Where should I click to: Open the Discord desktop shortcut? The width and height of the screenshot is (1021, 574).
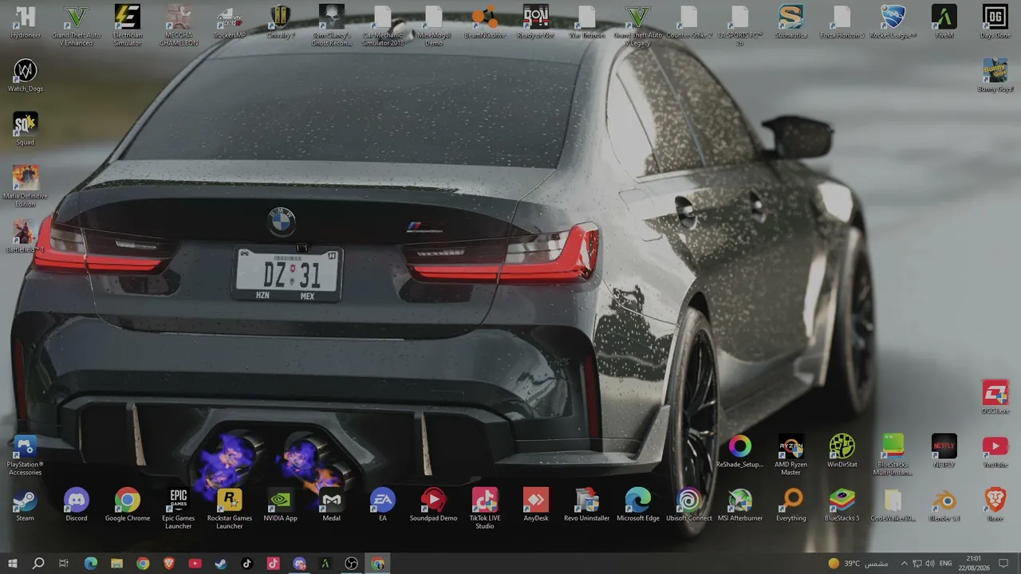tap(77, 505)
